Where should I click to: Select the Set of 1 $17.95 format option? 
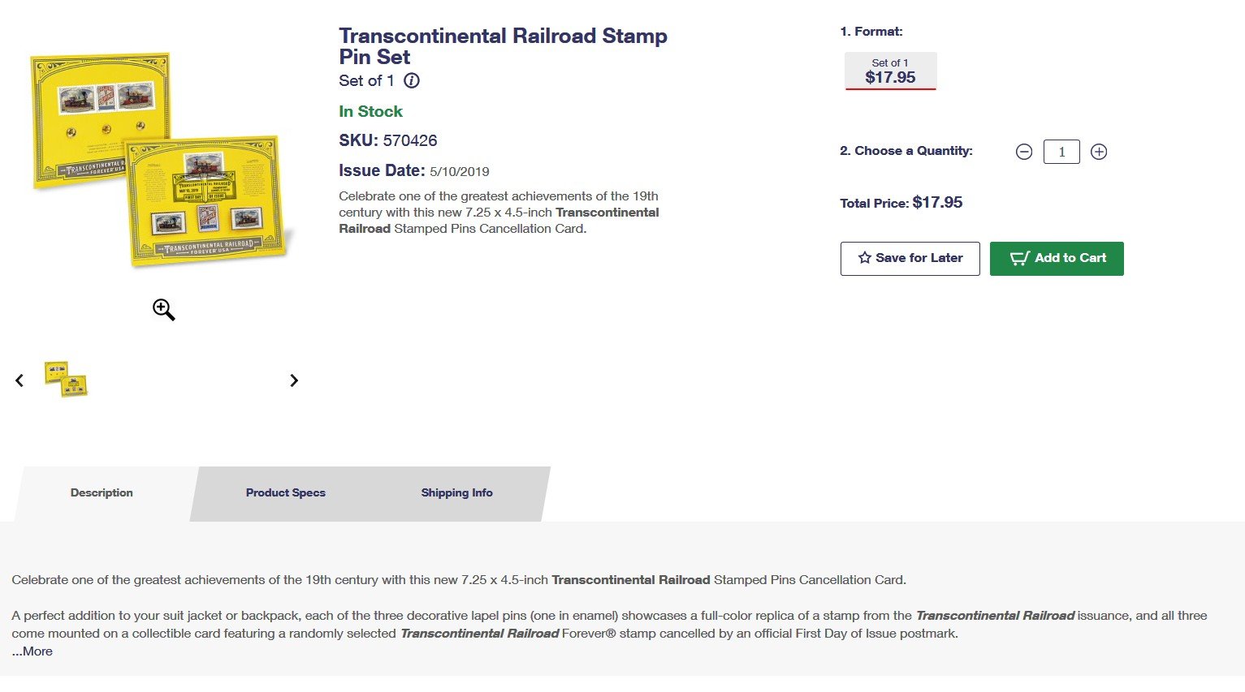point(890,71)
